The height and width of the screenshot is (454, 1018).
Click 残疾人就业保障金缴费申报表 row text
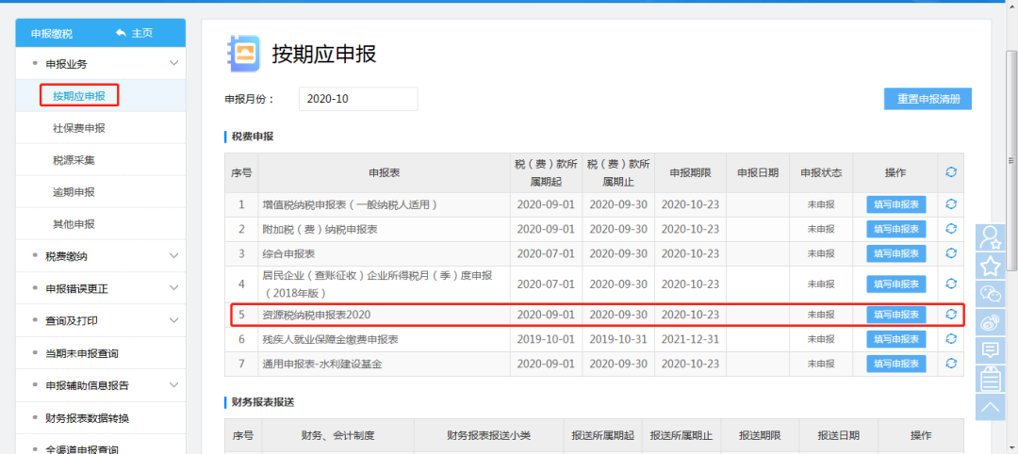pyautogui.click(x=330, y=339)
